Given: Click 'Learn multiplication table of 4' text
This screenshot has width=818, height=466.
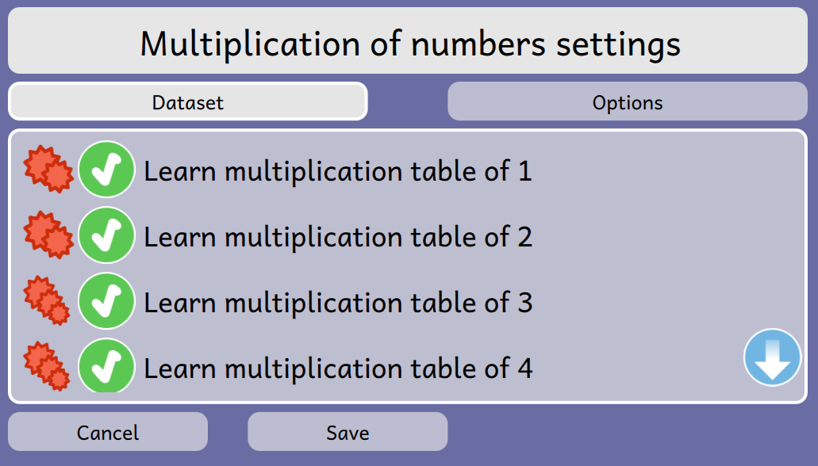Looking at the screenshot, I should pyautogui.click(x=338, y=369).
